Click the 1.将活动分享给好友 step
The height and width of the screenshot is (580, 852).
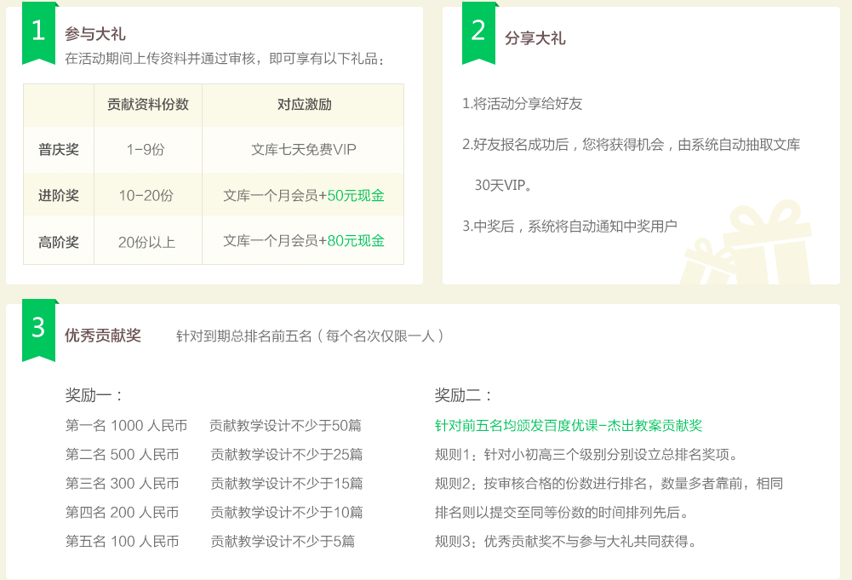tap(522, 104)
